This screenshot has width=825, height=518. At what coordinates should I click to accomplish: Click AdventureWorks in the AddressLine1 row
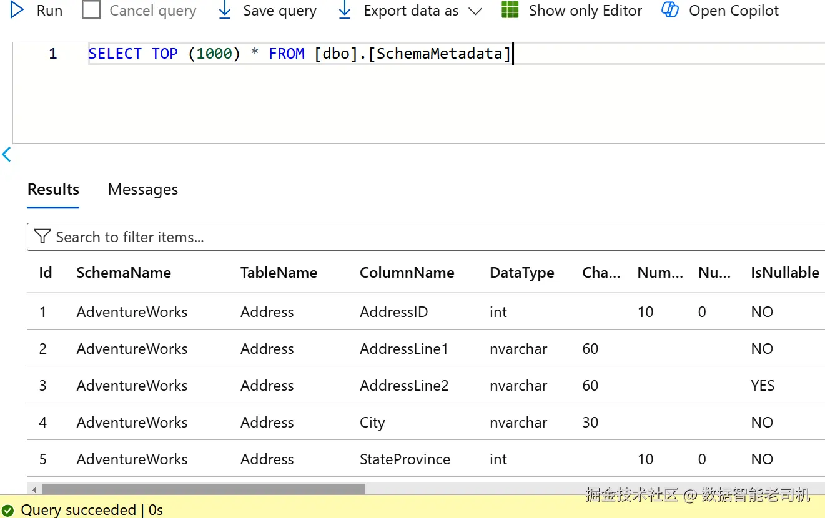pos(132,348)
